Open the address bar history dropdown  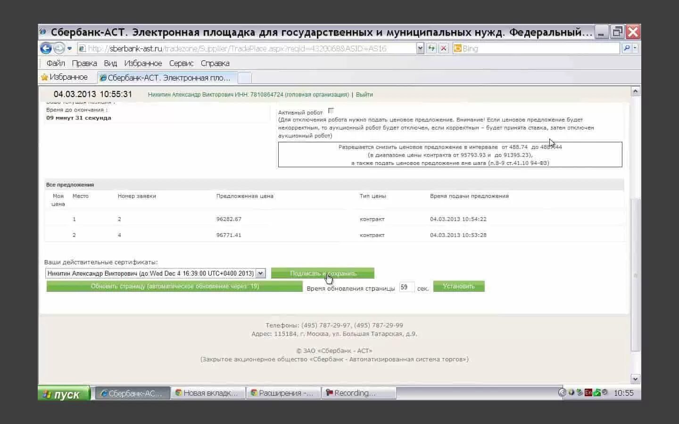pos(419,48)
